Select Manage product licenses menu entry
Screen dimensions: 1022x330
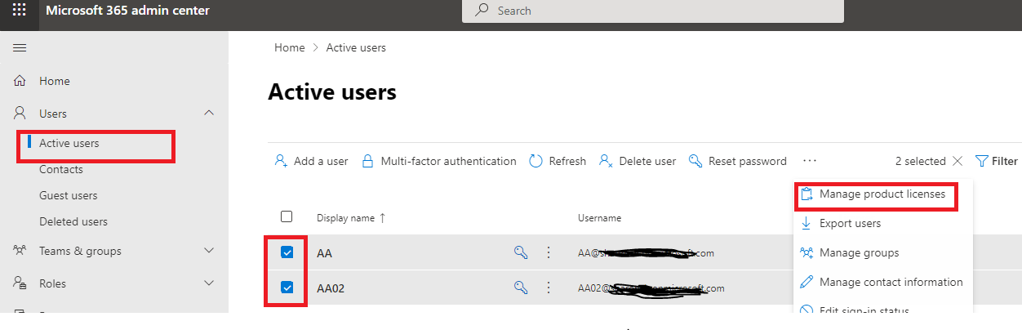[x=882, y=194]
